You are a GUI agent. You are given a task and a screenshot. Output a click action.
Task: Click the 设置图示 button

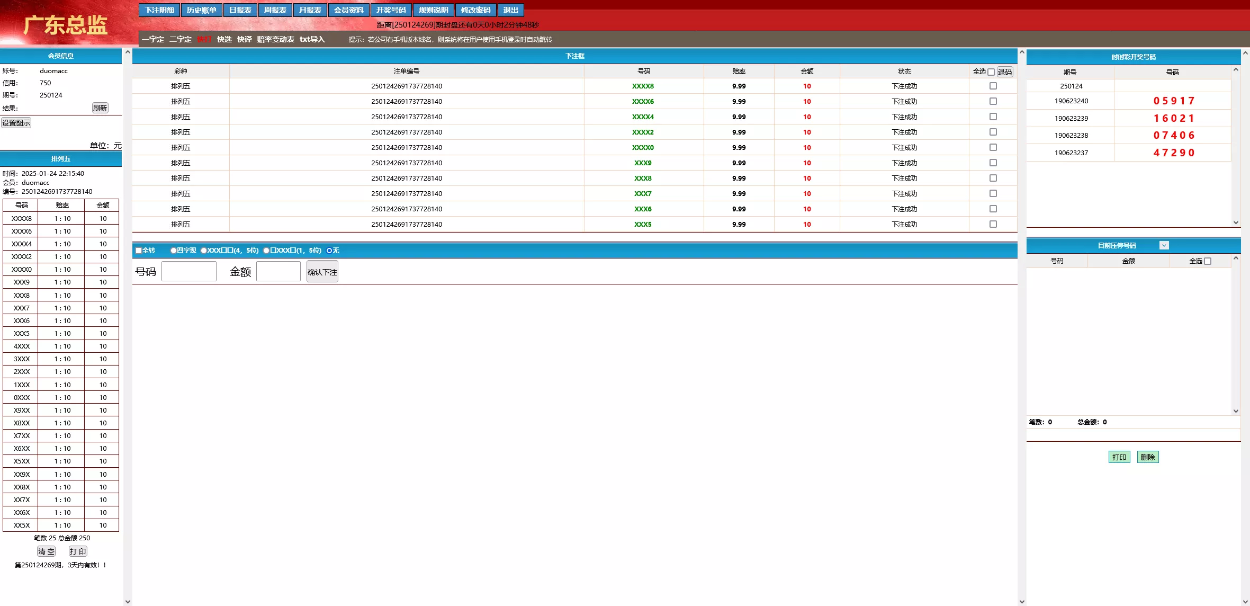pos(16,123)
